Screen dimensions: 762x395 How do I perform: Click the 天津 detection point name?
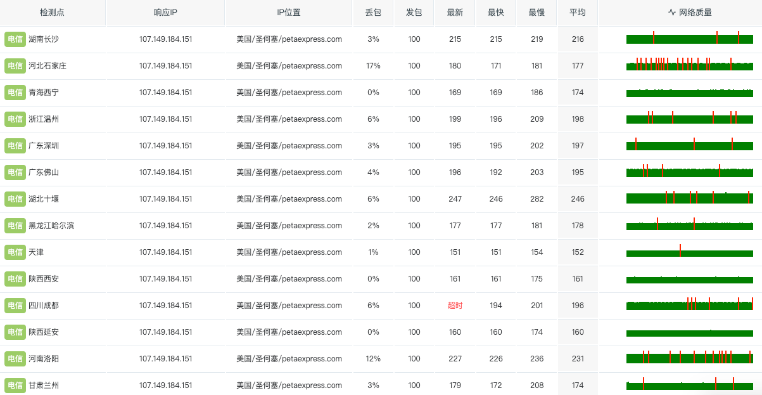click(x=36, y=252)
